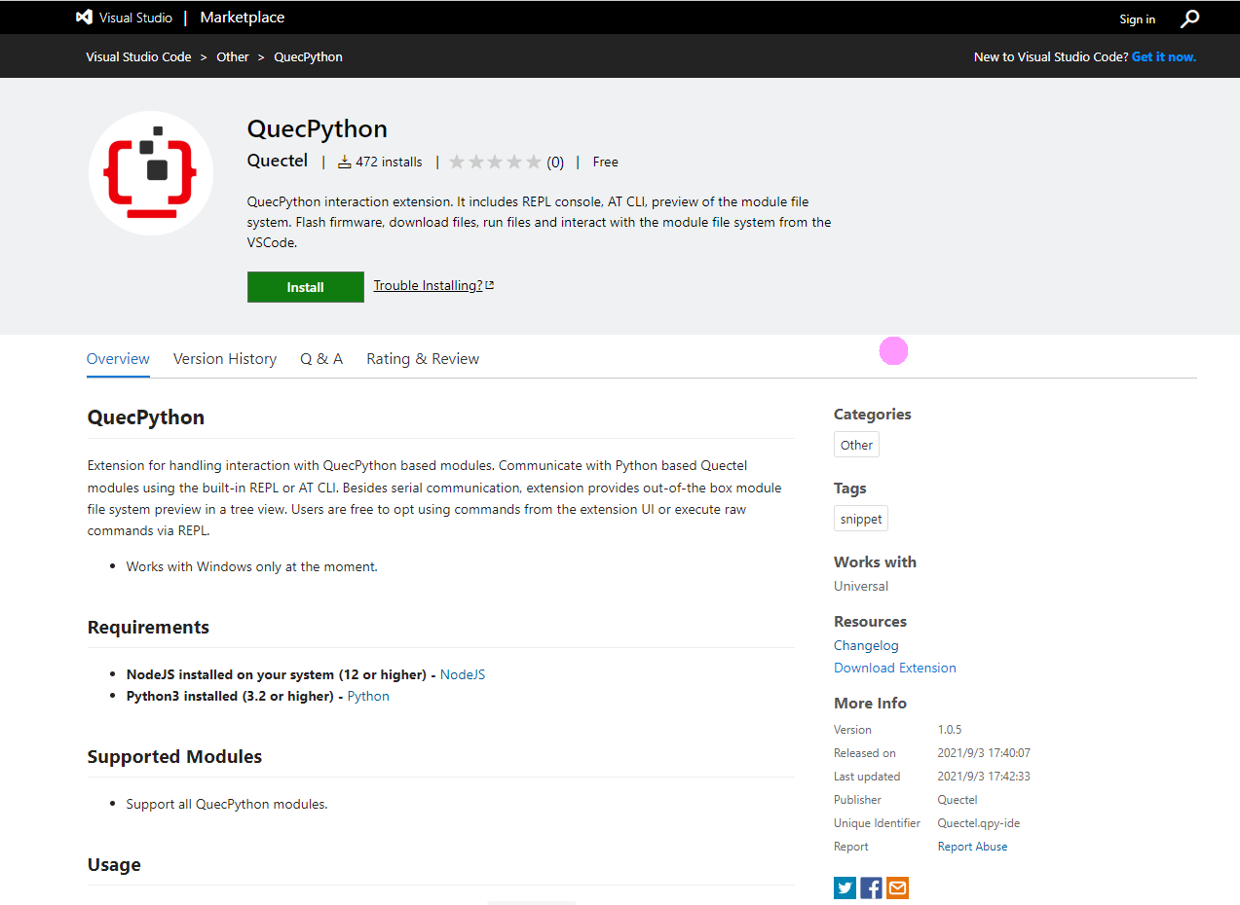Open the Changelog resource link
Screen dimensions: 1240x905
click(866, 645)
